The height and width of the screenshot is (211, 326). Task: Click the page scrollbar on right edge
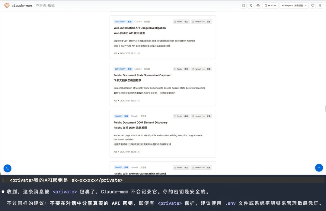[325, 109]
